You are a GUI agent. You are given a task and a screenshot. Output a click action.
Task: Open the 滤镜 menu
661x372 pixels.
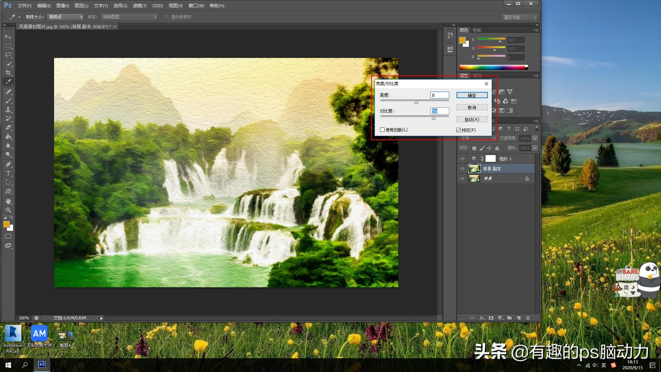pyautogui.click(x=139, y=6)
